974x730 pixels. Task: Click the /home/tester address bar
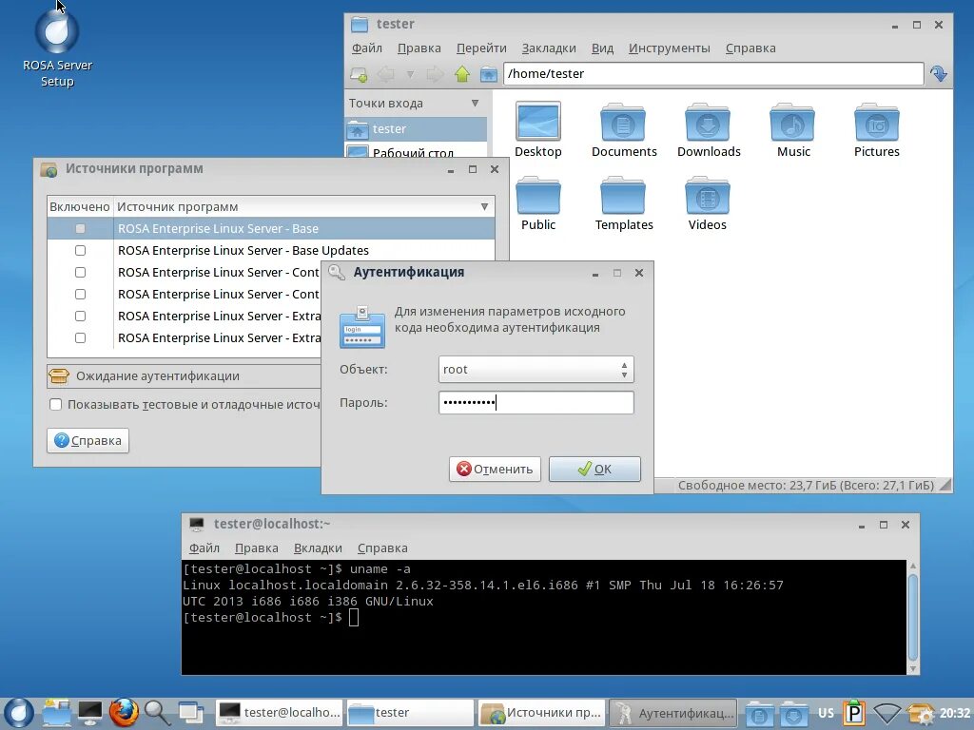[713, 74]
